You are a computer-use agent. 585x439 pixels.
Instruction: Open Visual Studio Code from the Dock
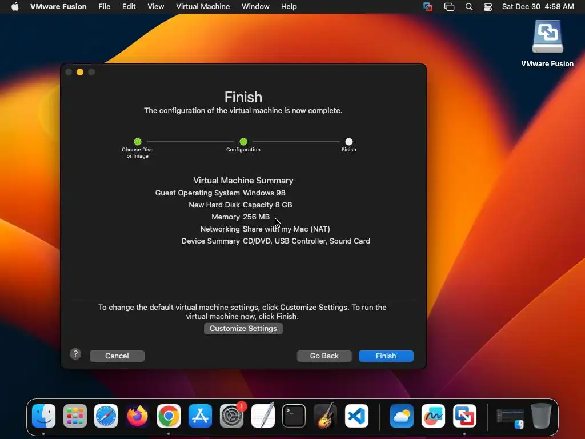[x=356, y=416]
